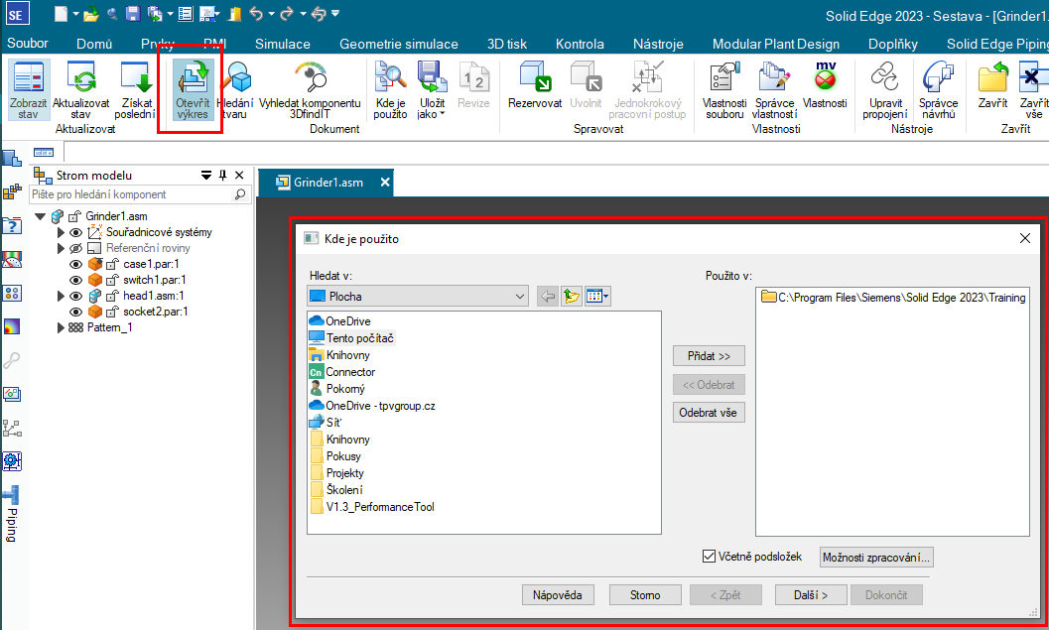Toggle Zobrazit stav in the ribbon

(x=28, y=91)
